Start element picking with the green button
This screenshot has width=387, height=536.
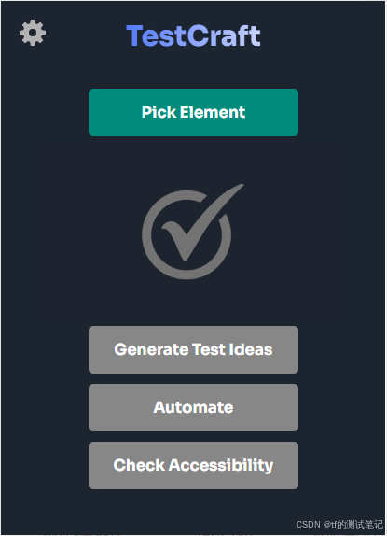[x=194, y=112]
